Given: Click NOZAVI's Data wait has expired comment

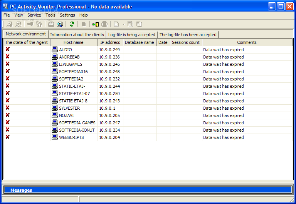Looking at the screenshot, I should coord(224,115).
